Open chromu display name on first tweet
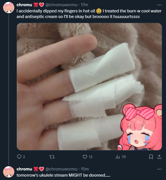 (x=24, y=5)
